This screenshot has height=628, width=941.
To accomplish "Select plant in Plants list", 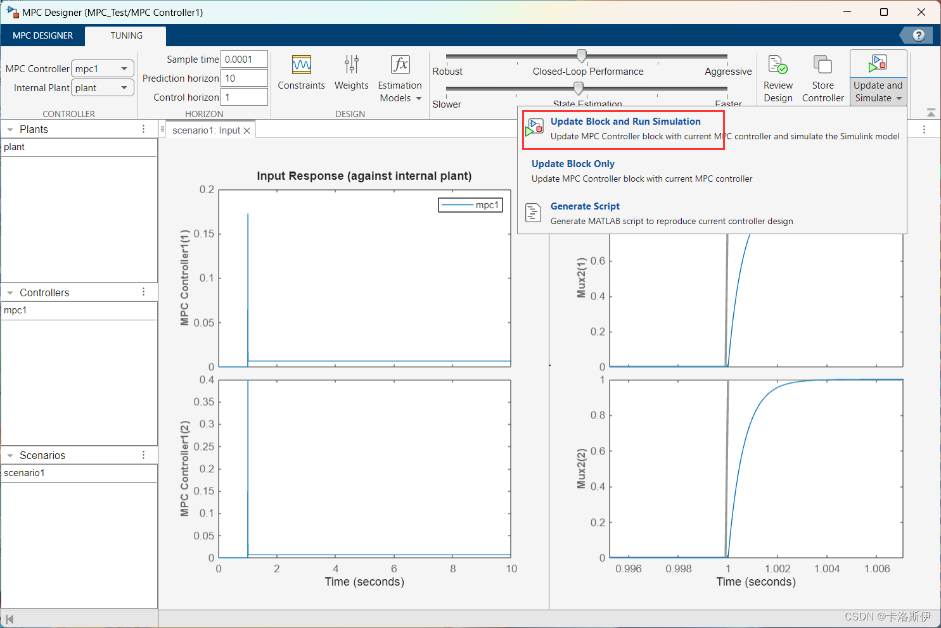I will coord(79,147).
